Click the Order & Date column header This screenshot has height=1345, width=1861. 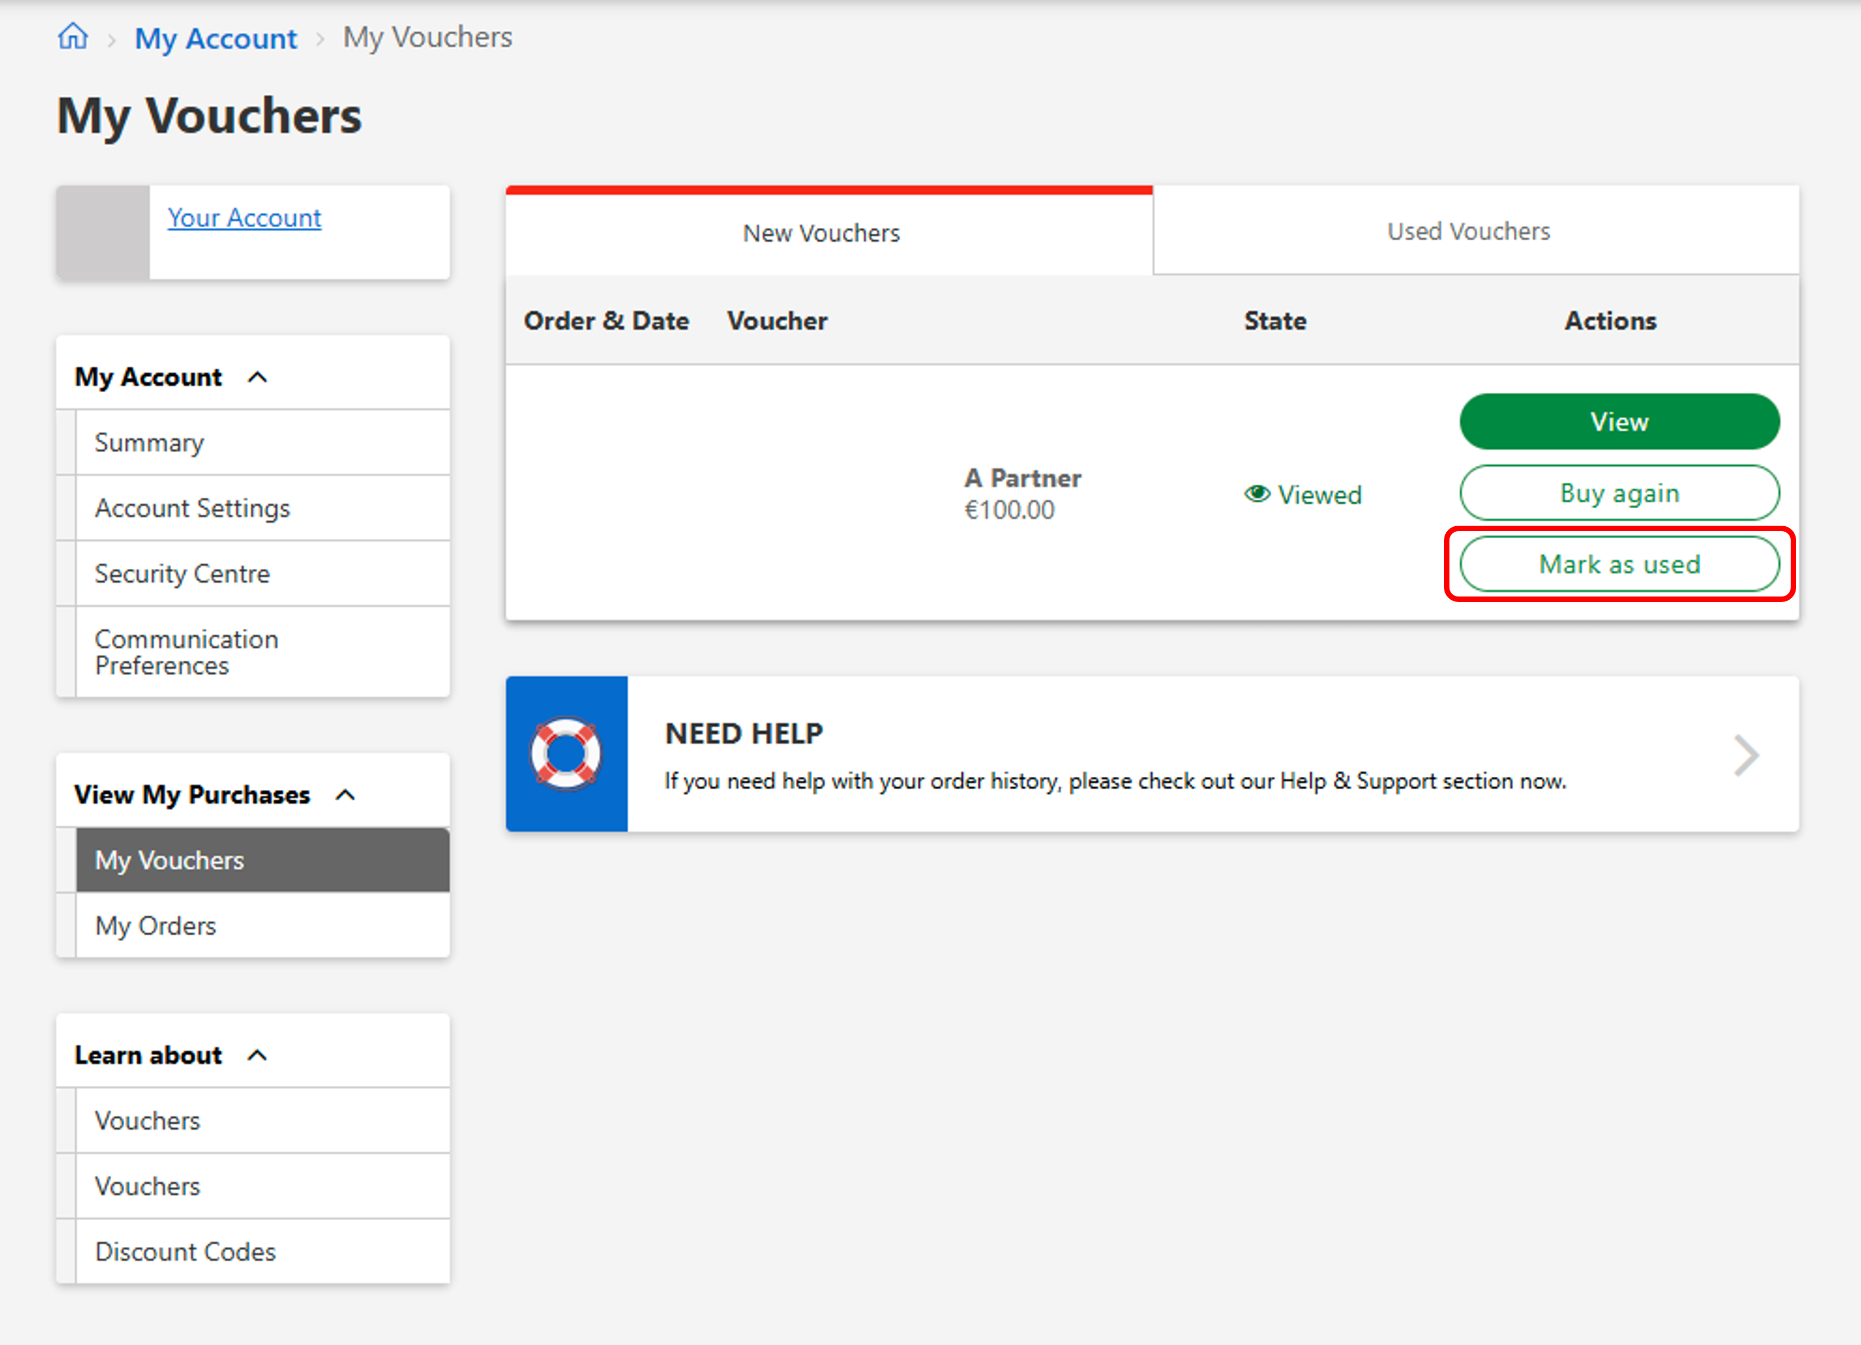606,321
